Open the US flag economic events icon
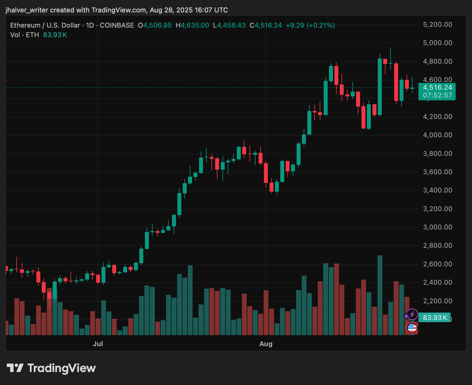This screenshot has width=472, height=385. point(412,328)
